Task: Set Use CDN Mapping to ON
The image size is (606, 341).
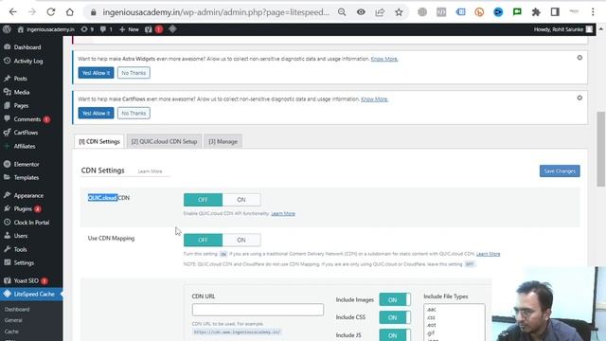Action: (241, 240)
